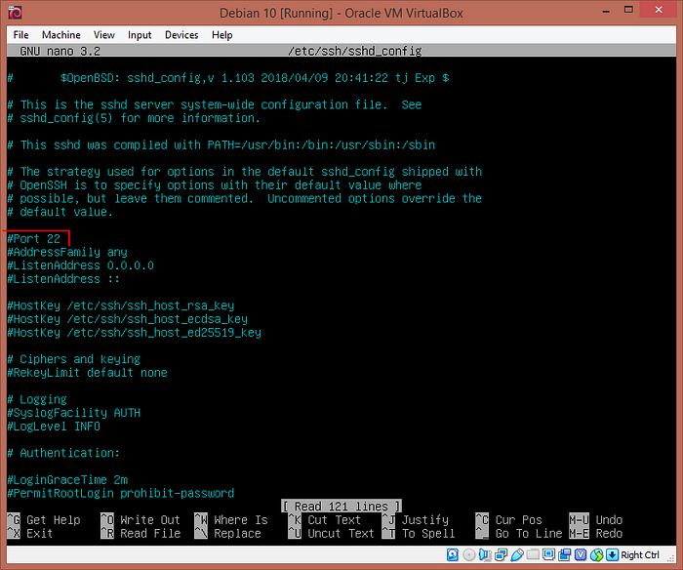
Task: Click the Replace shortcut label
Action: (x=237, y=533)
